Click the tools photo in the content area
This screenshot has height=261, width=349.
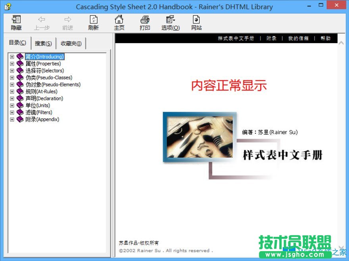click(199, 137)
